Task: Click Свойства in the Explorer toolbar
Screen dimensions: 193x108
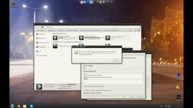Action: tap(61, 30)
